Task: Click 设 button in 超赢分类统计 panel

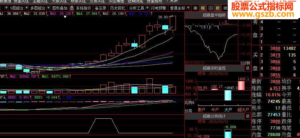Action: tap(248, 116)
